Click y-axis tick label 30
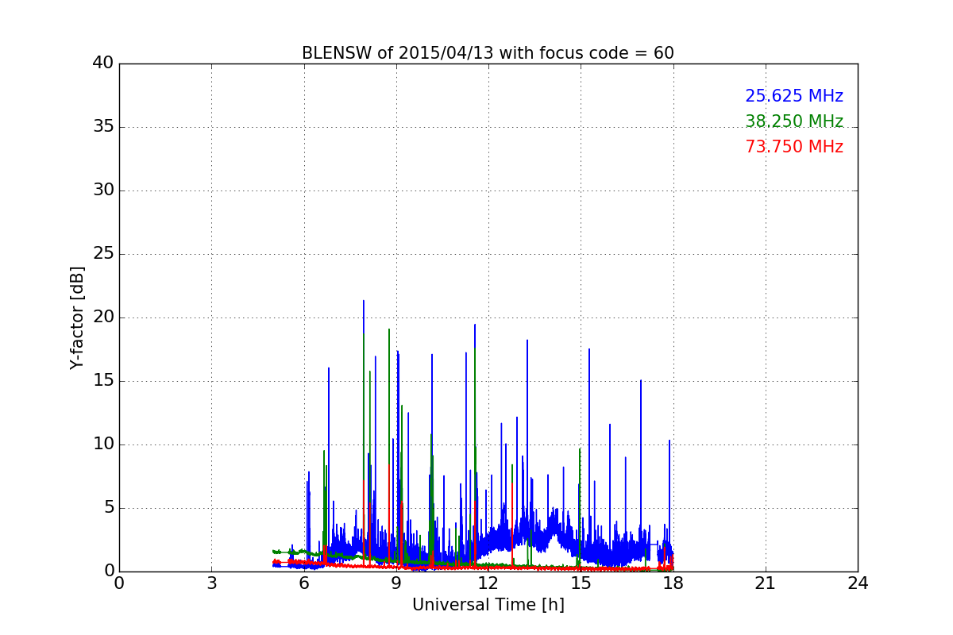Image resolution: width=953 pixels, height=635 pixels. pos(102,190)
